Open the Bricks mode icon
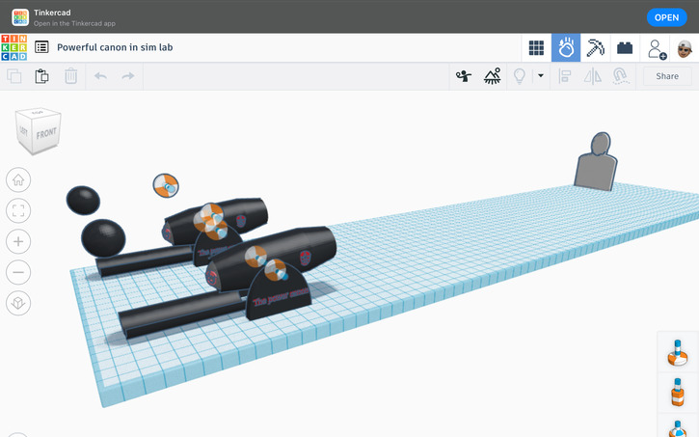699x437 pixels. (625, 47)
